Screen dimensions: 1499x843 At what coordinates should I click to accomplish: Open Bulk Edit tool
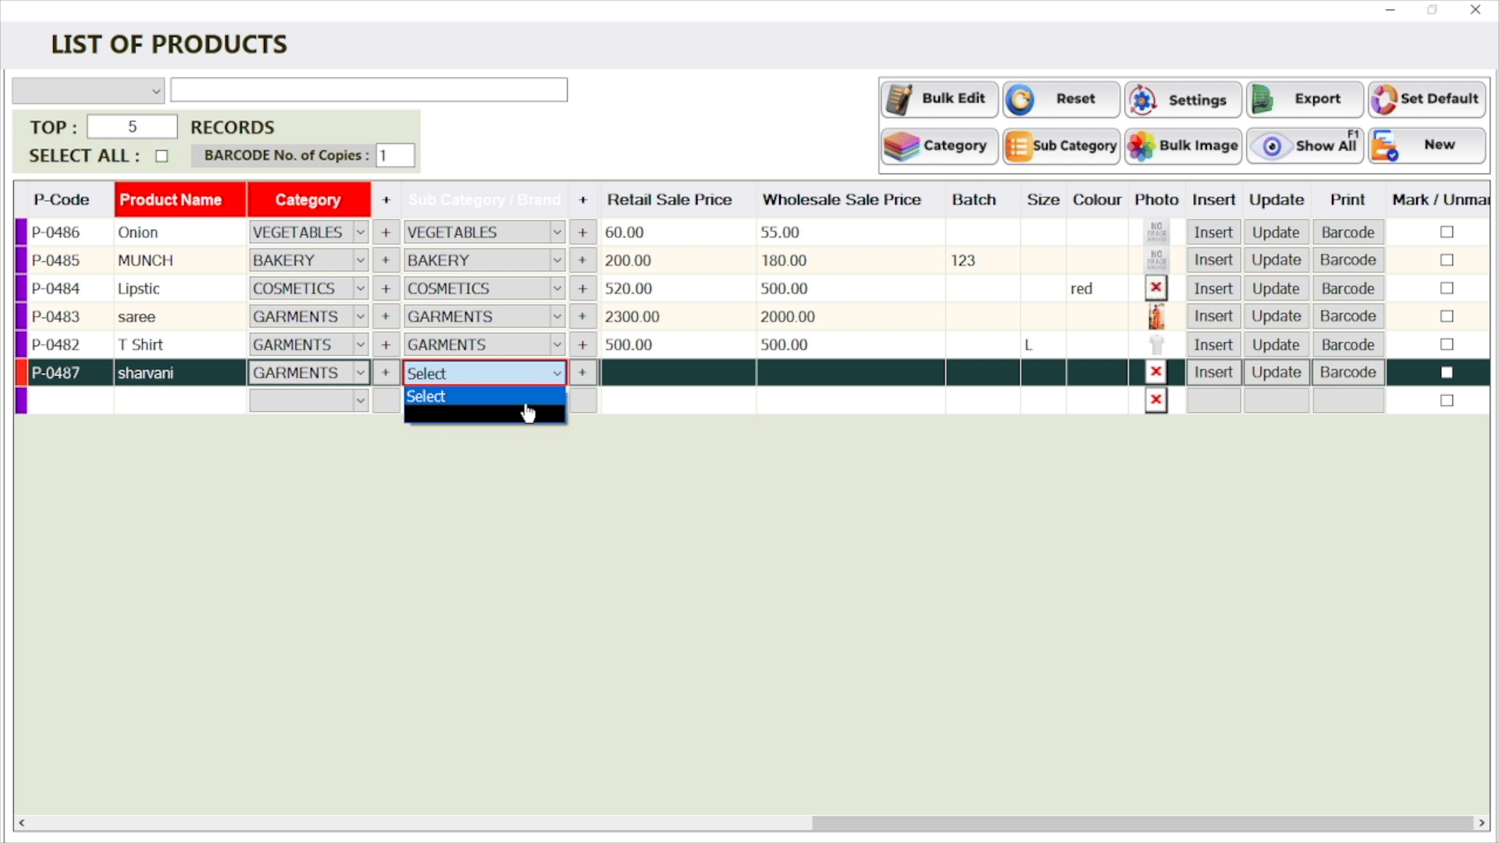(939, 99)
